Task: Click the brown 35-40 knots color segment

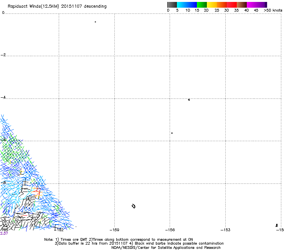Action: tap(242, 5)
